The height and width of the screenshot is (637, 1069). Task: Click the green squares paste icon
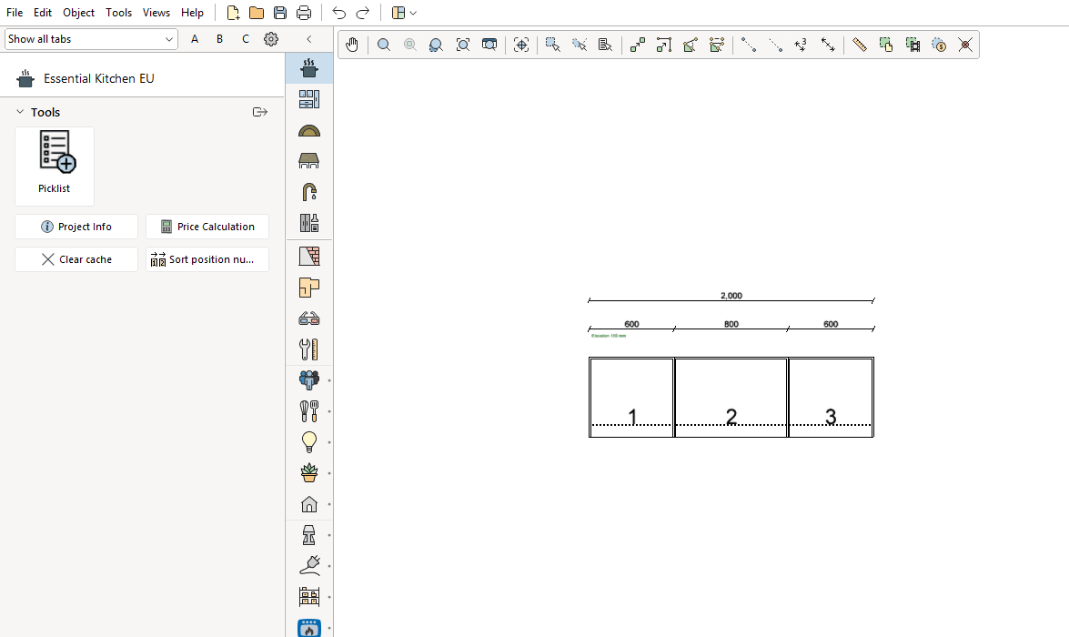tap(886, 45)
